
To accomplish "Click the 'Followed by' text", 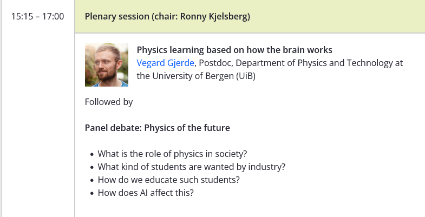I will (x=109, y=102).
